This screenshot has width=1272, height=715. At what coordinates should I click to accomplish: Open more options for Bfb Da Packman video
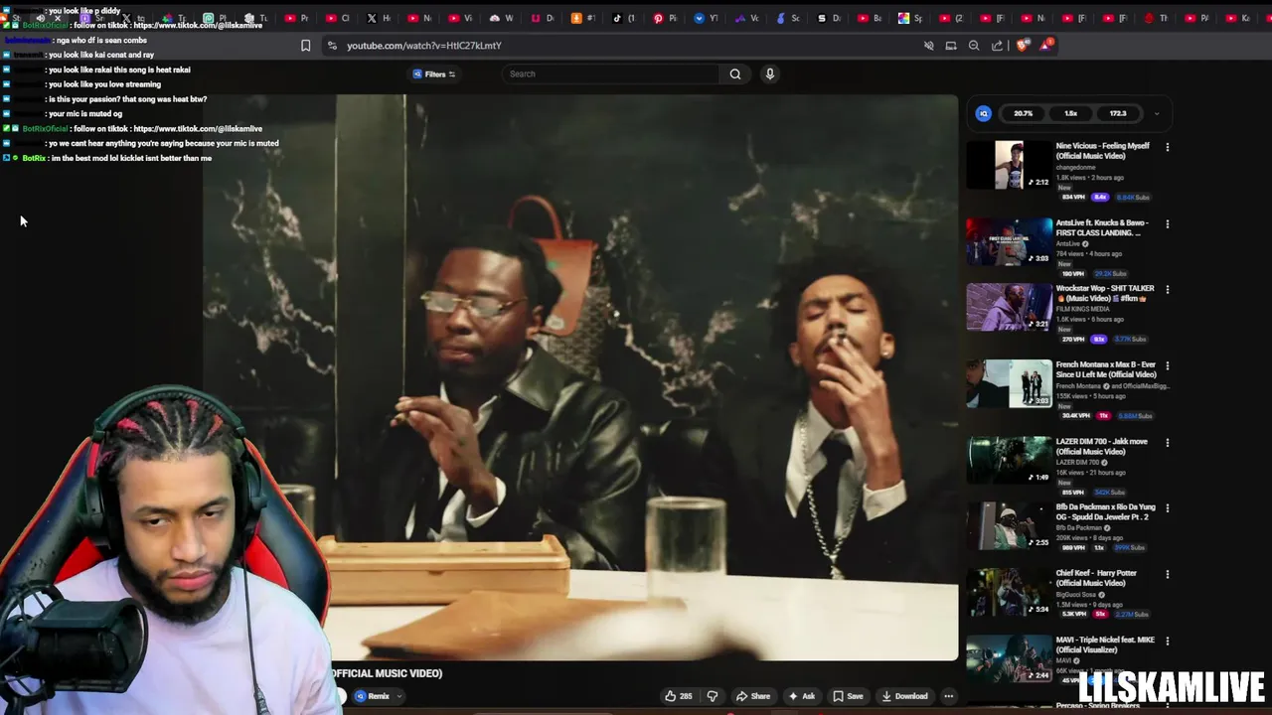click(x=1167, y=508)
